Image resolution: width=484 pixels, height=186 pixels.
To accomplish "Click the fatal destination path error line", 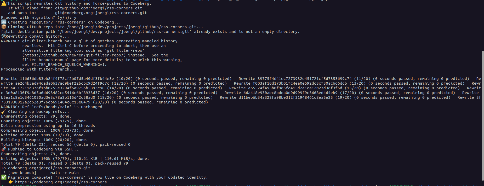I will pos(150,32).
